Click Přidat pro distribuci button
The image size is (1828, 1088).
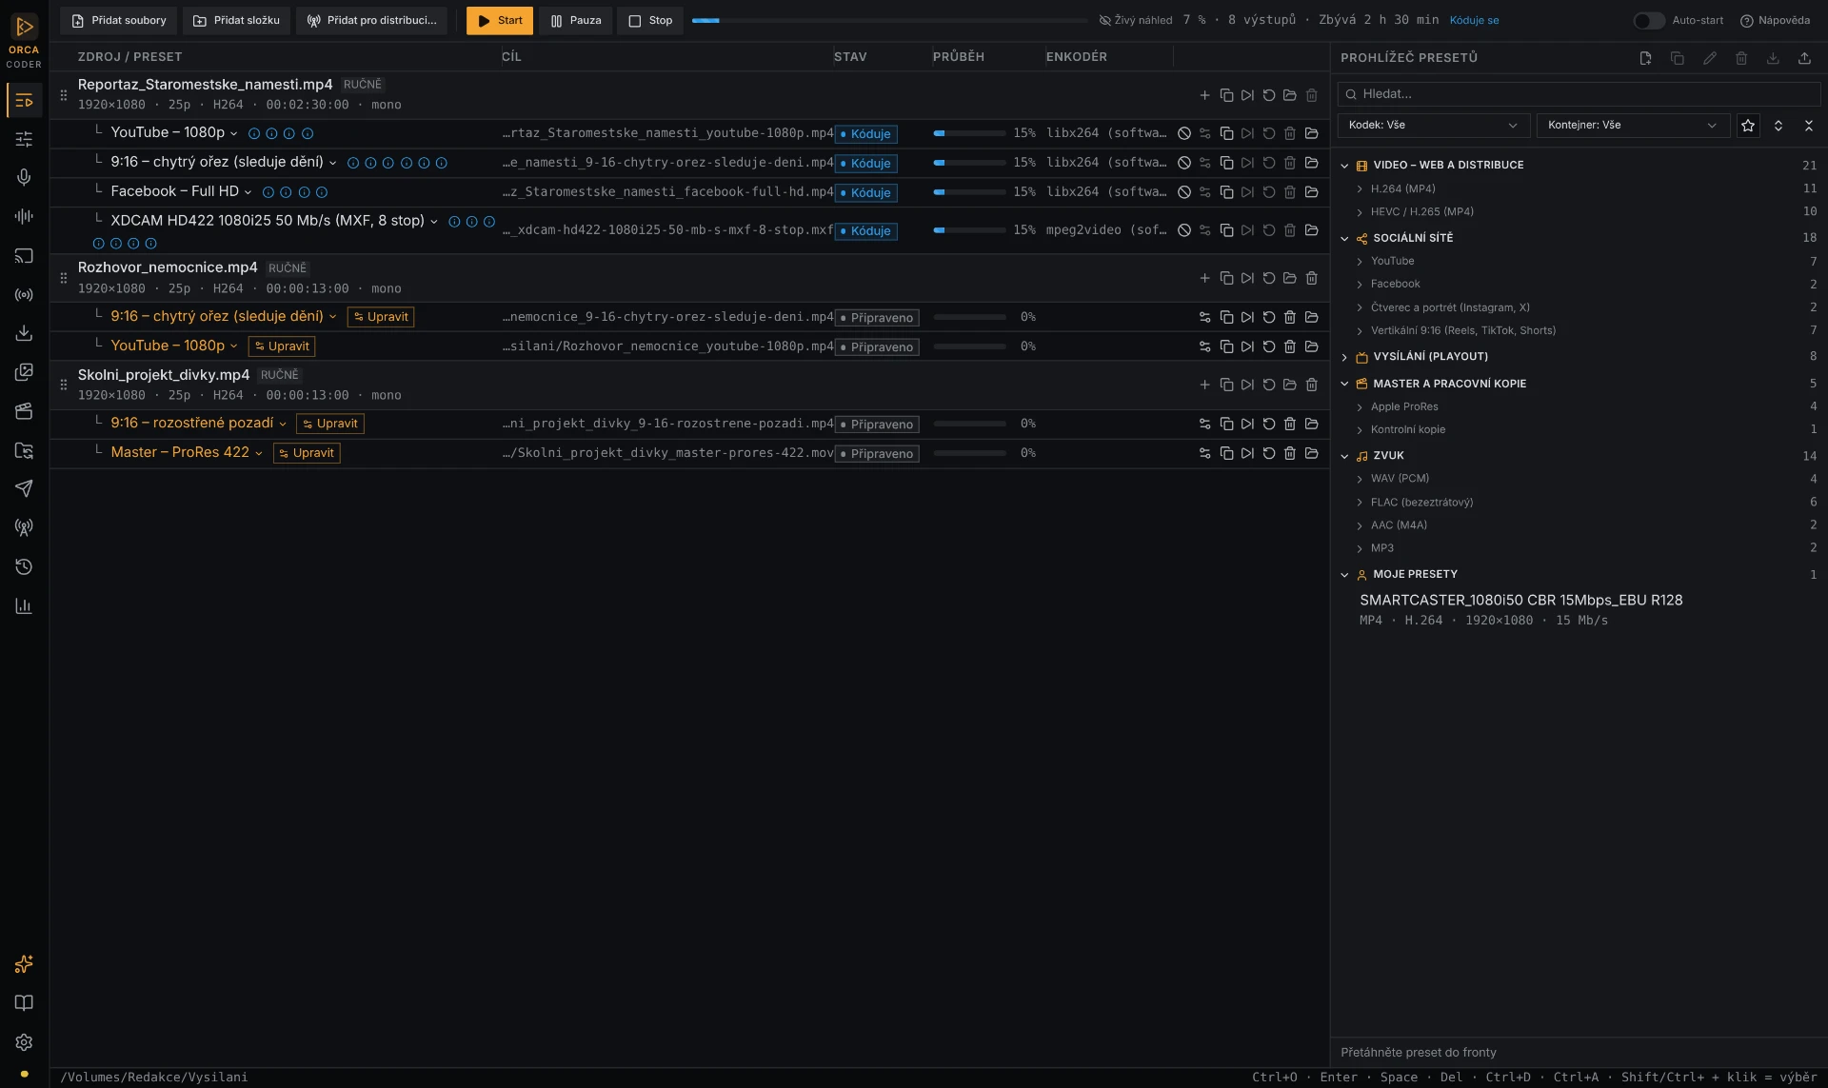point(372,21)
